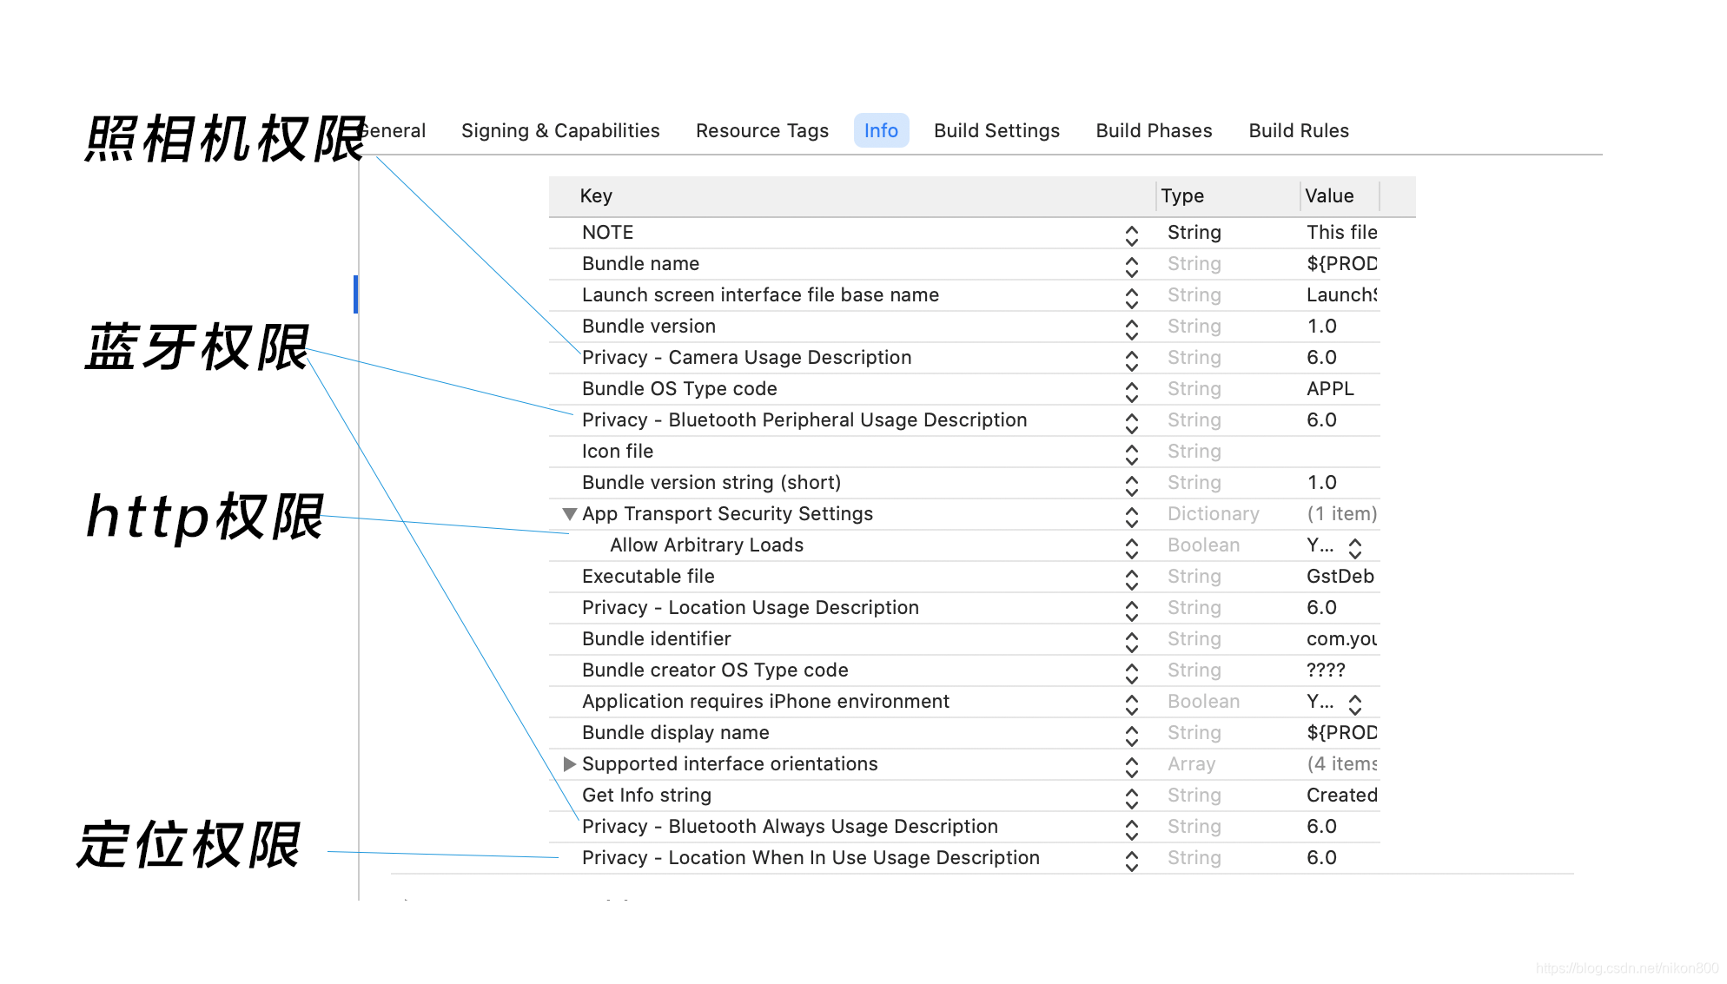
Task: Select the Build Phases tab
Action: pos(1154,130)
